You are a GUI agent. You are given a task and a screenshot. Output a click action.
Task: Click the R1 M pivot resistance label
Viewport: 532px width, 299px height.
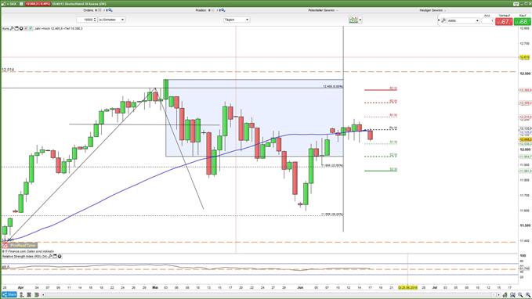(x=393, y=115)
